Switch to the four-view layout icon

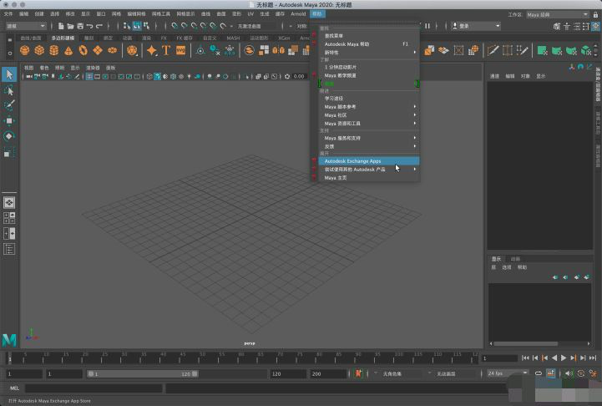pyautogui.click(x=9, y=218)
